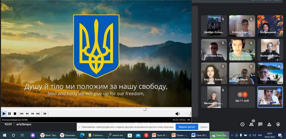Open meeting details info icon

[x=242, y=124]
